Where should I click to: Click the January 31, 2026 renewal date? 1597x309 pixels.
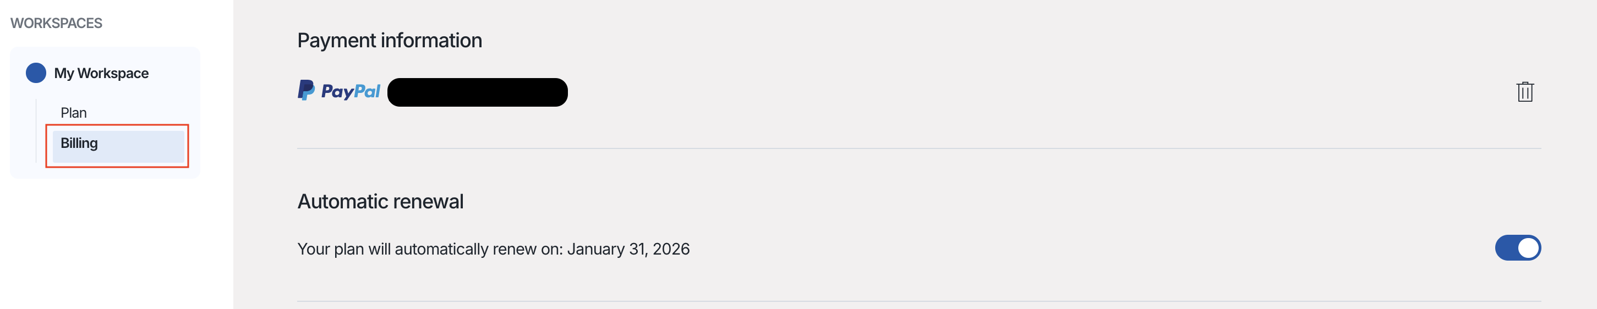click(628, 249)
